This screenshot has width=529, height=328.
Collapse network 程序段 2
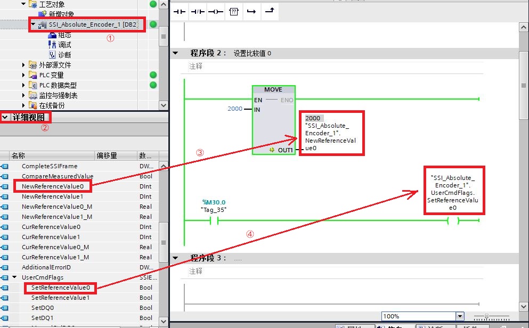point(175,53)
